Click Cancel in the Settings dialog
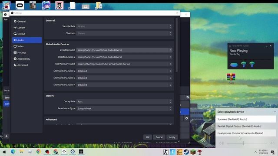Image resolution: width=278 pixels, height=156 pixels. (x=159, y=137)
